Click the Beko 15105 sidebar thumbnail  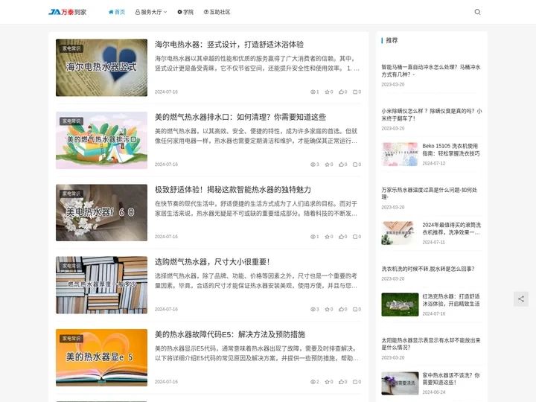(400, 154)
